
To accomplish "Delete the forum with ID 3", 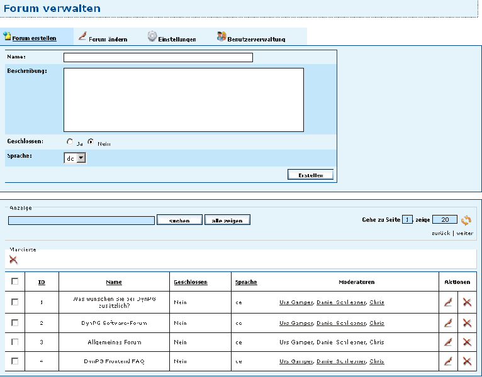I will [x=467, y=342].
